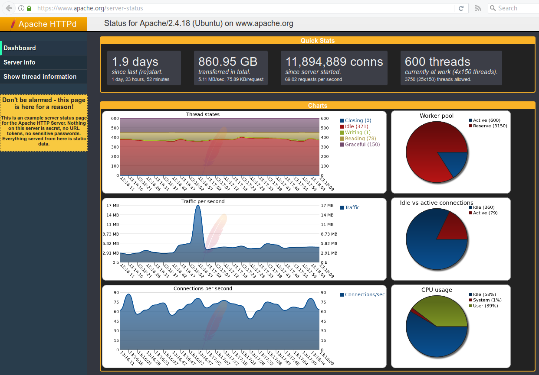Click the Idle (371) legend color square

[342, 126]
